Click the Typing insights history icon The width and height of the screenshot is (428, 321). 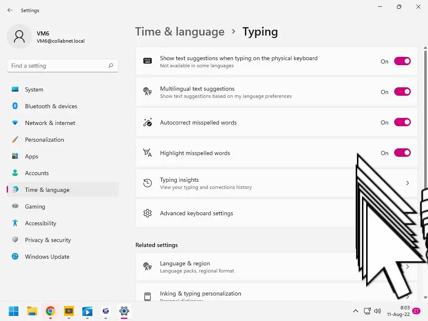tap(148, 183)
